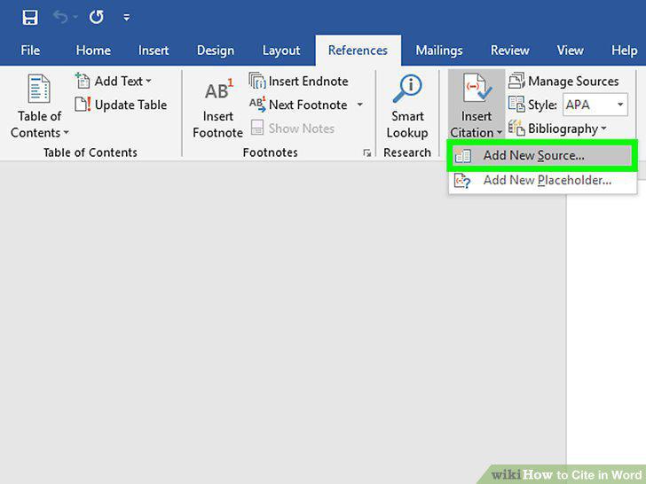Click the Add Text icon

pos(83,81)
